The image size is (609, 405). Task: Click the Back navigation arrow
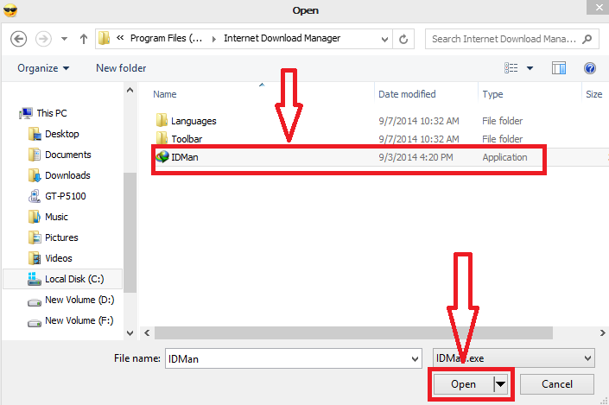click(x=18, y=39)
